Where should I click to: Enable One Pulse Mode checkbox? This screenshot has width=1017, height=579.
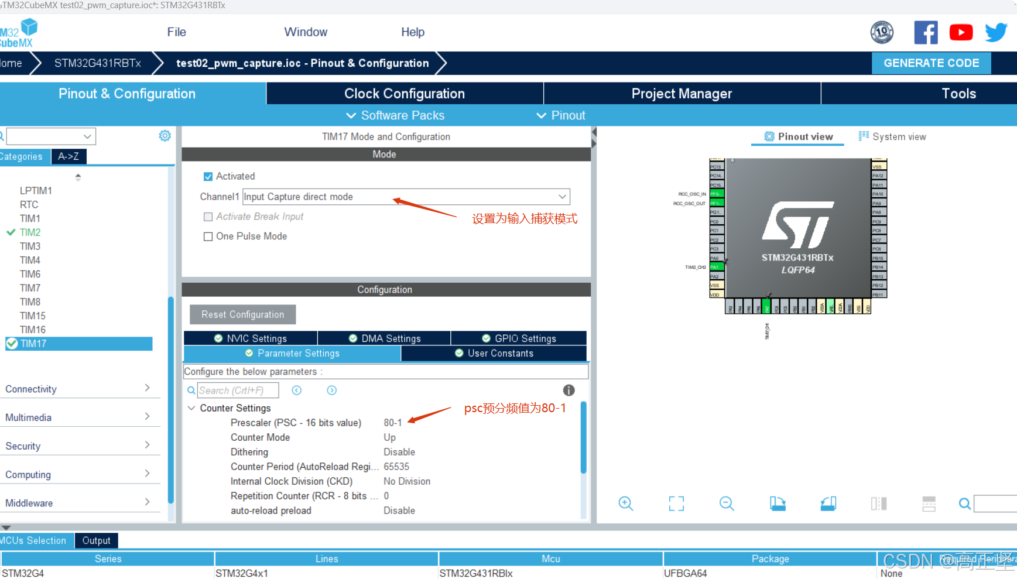[208, 237]
